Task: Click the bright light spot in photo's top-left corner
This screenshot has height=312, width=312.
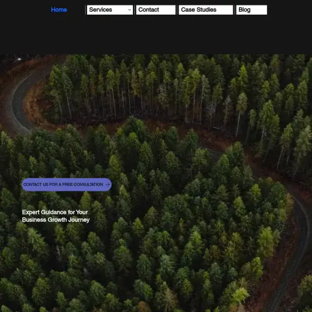Action: [19, 59]
